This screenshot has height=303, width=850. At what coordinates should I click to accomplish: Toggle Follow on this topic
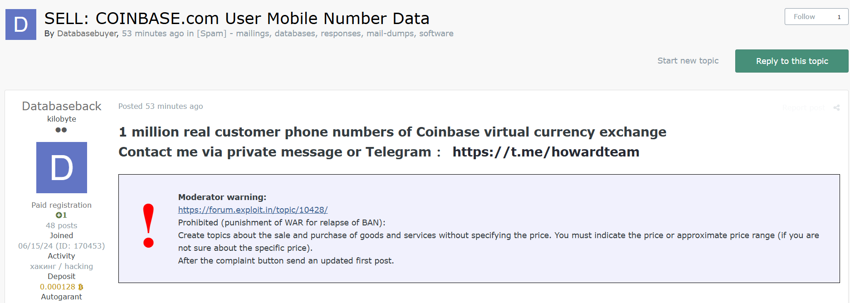pos(804,16)
